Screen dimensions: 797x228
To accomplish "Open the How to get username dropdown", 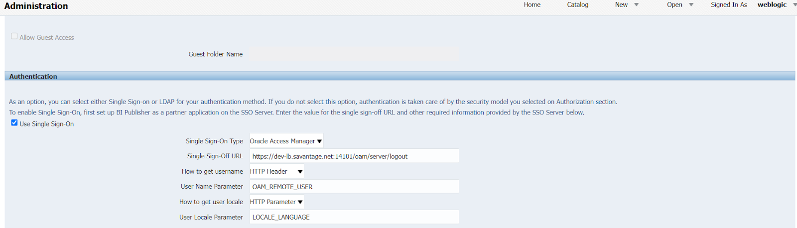I will coord(276,172).
